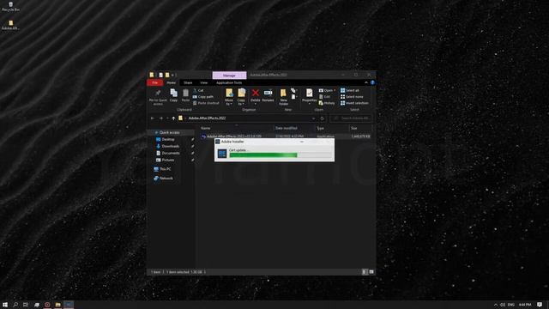Open Pictures in navigation pane
This screenshot has height=309, width=549.
click(168, 160)
